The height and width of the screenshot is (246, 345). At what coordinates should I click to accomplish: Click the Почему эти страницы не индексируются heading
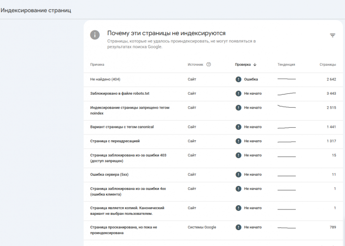(166, 33)
